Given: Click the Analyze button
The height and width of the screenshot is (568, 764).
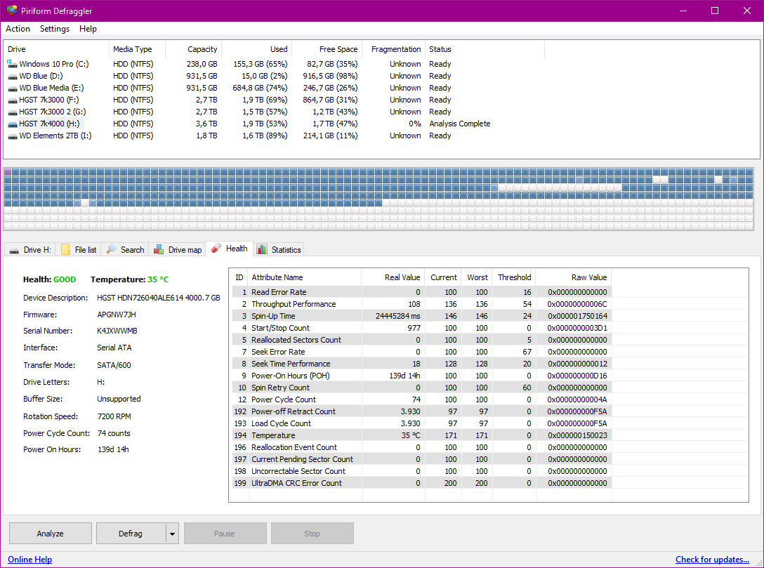Looking at the screenshot, I should tap(50, 534).
